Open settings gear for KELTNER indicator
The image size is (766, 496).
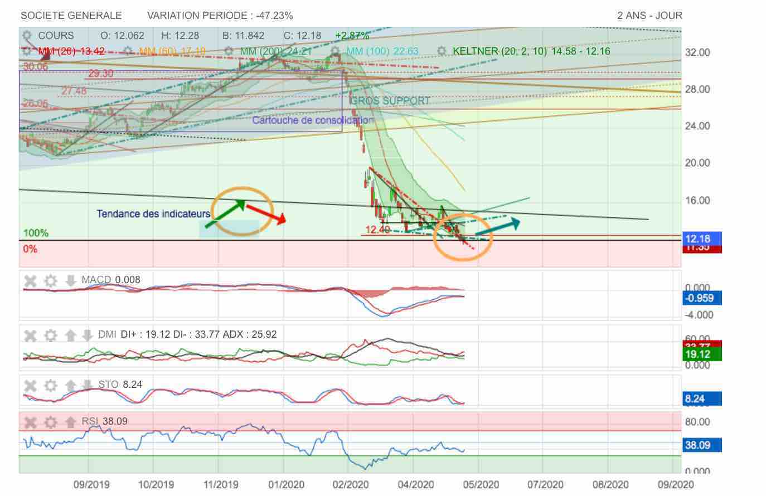click(442, 51)
